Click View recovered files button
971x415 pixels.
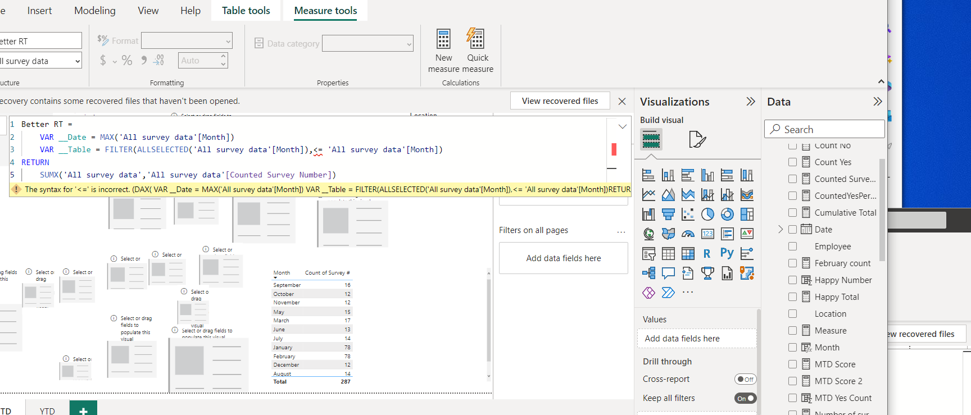tap(560, 101)
